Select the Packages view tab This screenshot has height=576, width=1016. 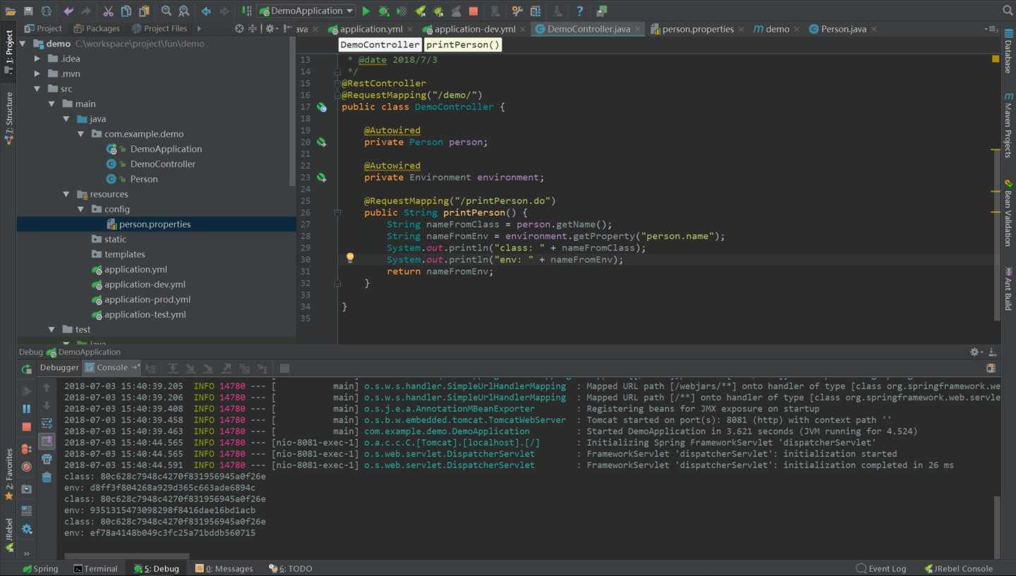point(95,28)
